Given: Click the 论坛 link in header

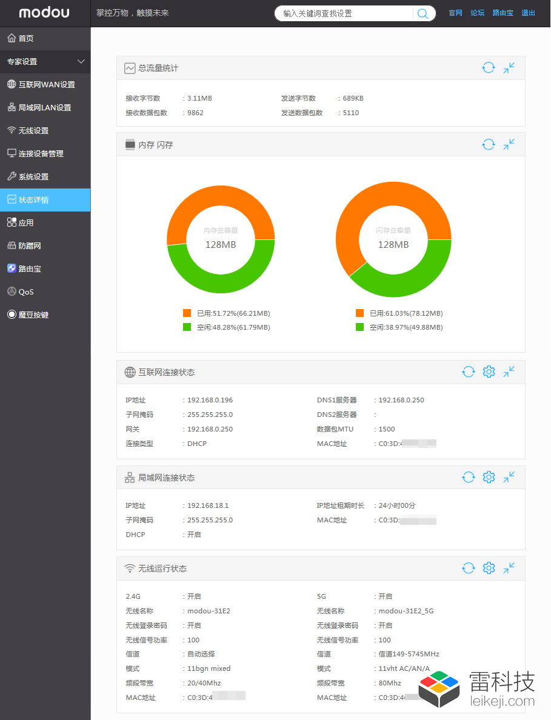Looking at the screenshot, I should [478, 13].
